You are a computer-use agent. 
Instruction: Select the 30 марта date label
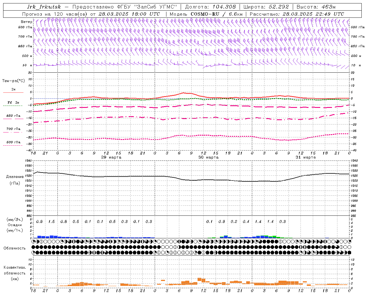click(208, 157)
